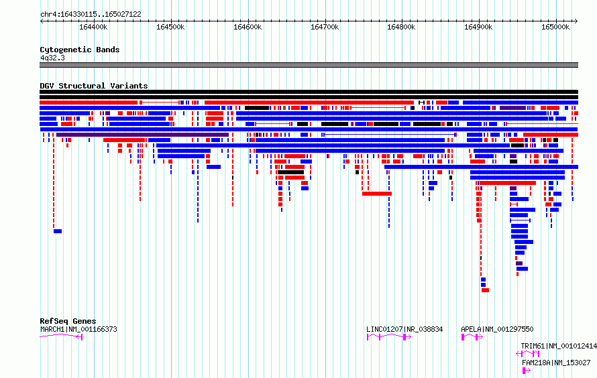Viewport: 597px width, 378px height.
Task: Select the wide red variant bar above LINC01207
Action: coord(377,194)
